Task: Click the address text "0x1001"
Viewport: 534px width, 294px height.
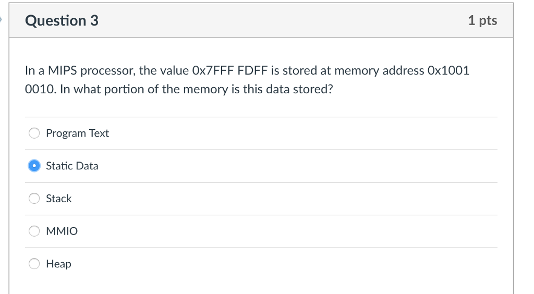Action: coord(448,70)
